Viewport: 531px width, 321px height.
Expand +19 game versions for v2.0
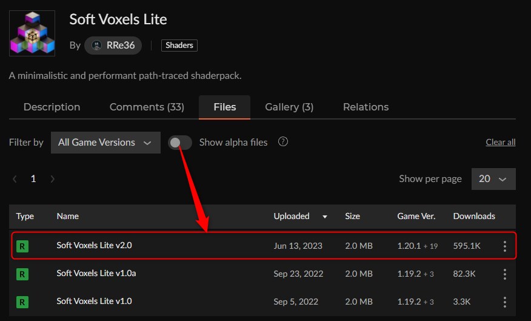click(431, 246)
